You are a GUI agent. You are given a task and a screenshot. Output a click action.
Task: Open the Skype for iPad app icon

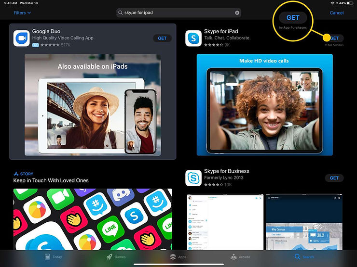(x=193, y=38)
